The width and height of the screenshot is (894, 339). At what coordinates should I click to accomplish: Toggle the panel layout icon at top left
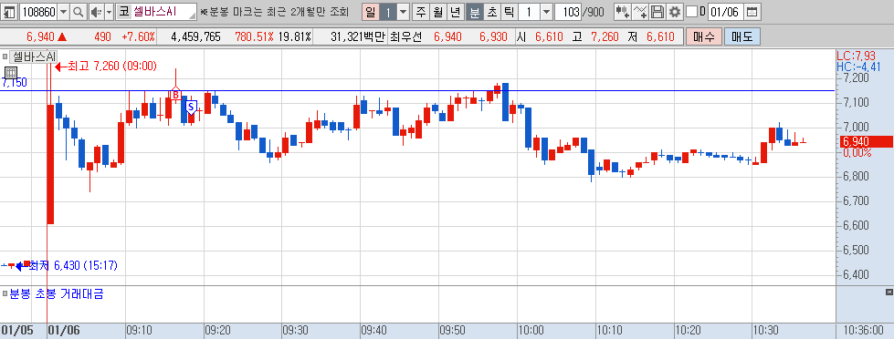(x=10, y=11)
